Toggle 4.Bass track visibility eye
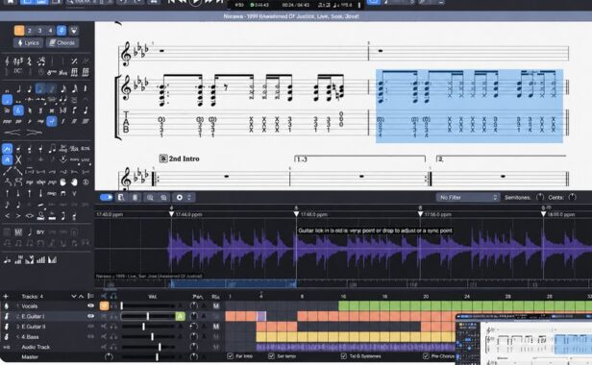Screen dimensions: 592x365 coord(90,337)
